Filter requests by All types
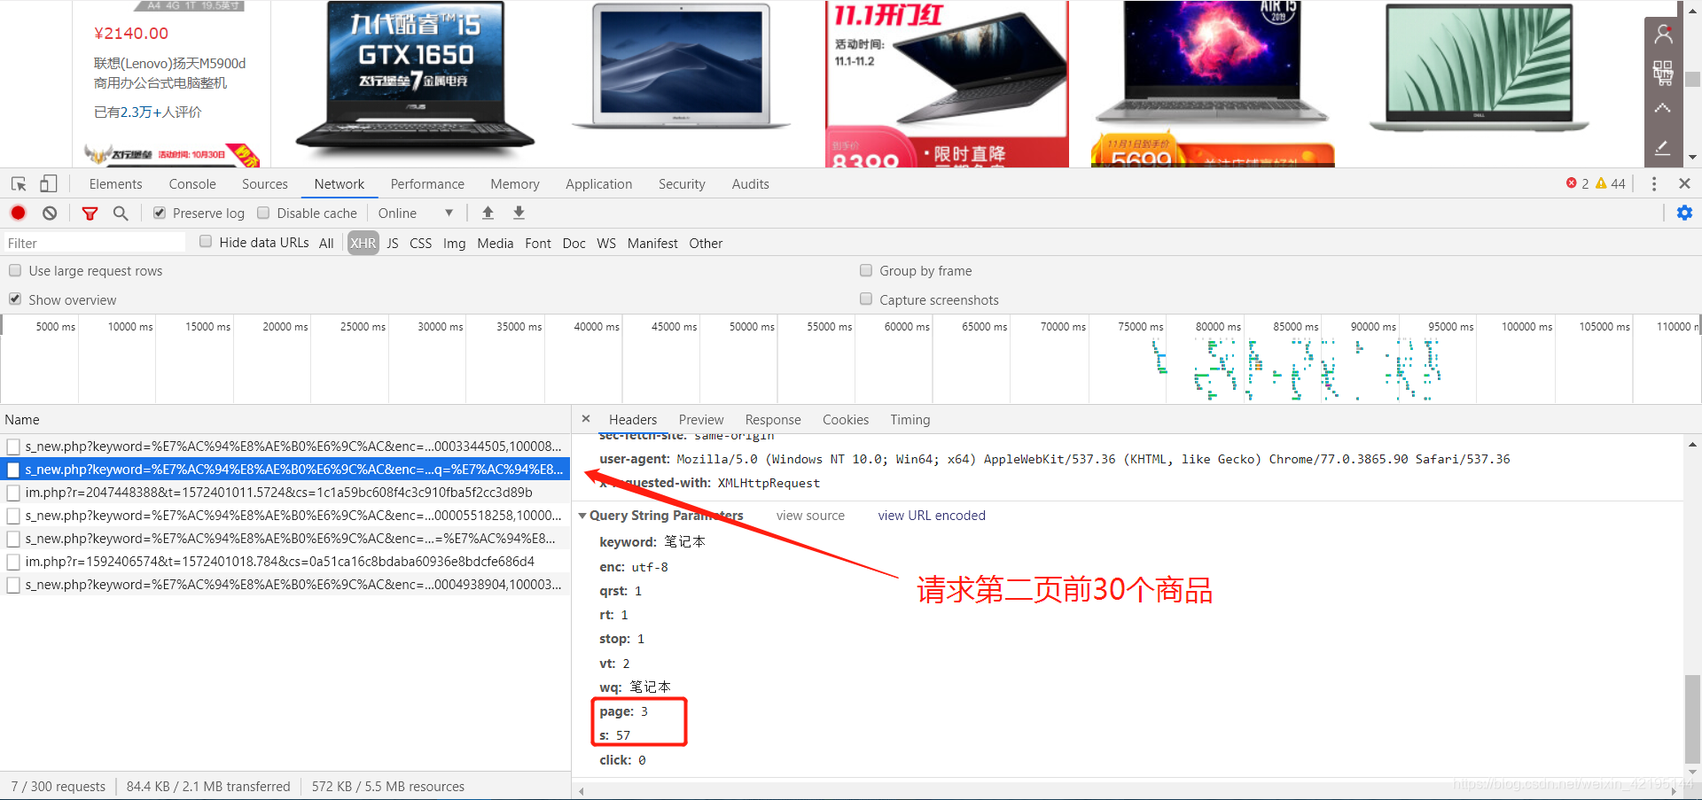This screenshot has width=1702, height=800. point(326,244)
